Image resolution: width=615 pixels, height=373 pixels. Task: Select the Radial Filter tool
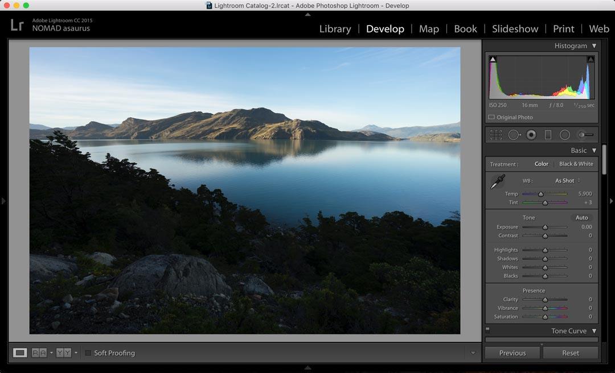pyautogui.click(x=565, y=135)
